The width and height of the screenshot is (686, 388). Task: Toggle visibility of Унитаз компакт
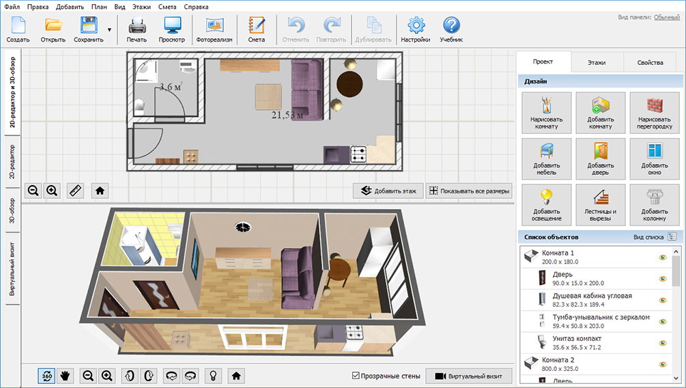point(662,342)
